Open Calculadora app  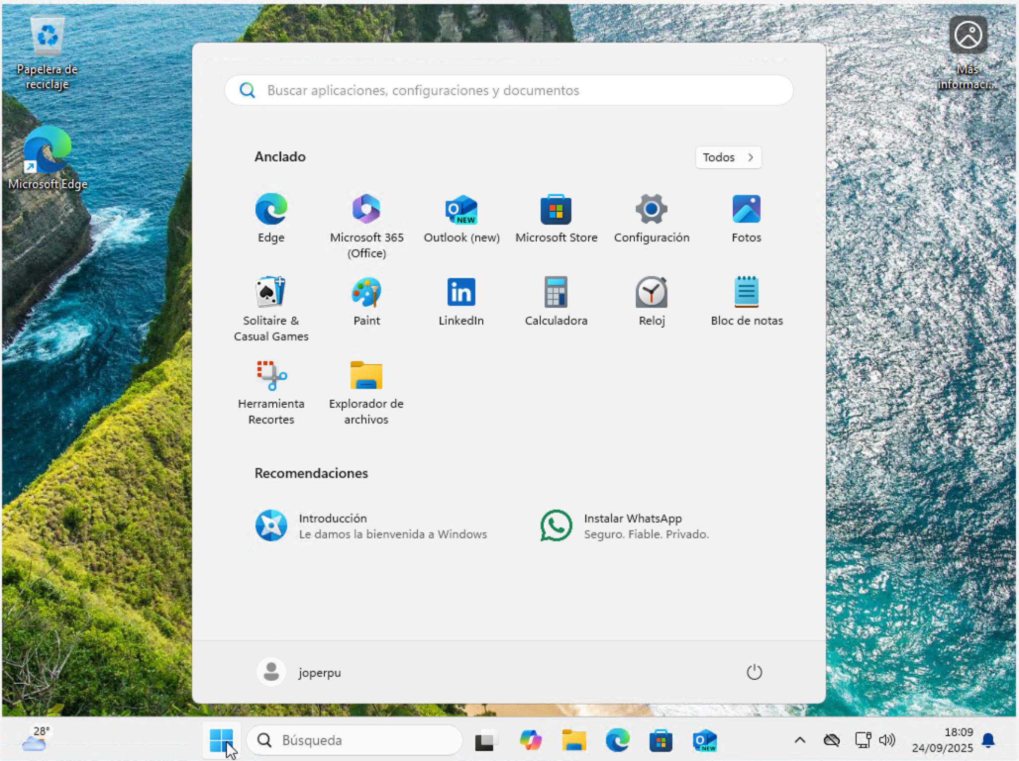[556, 301]
